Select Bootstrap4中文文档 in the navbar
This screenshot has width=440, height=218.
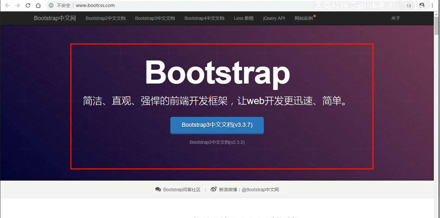(204, 18)
